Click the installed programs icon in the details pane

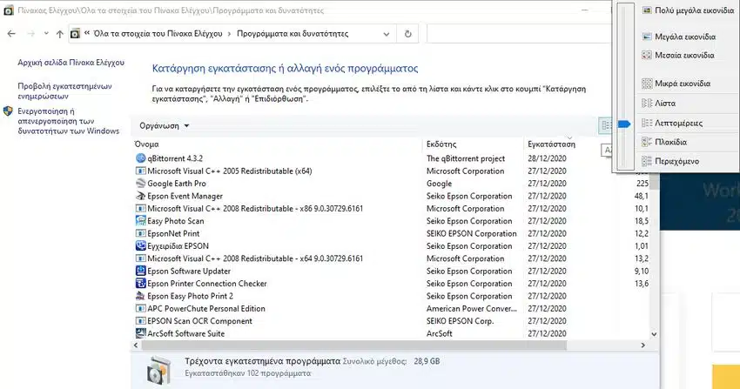(158, 370)
